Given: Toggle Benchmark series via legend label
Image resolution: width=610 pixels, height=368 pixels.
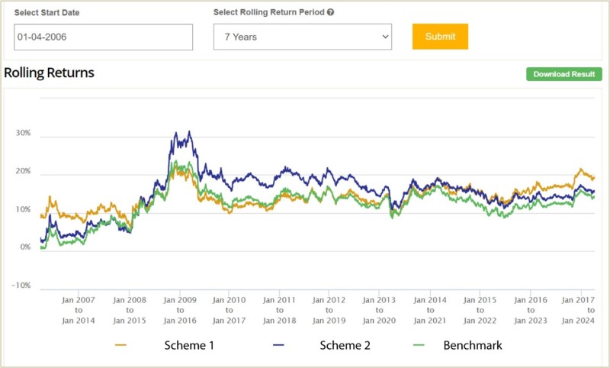Looking at the screenshot, I should [x=473, y=346].
